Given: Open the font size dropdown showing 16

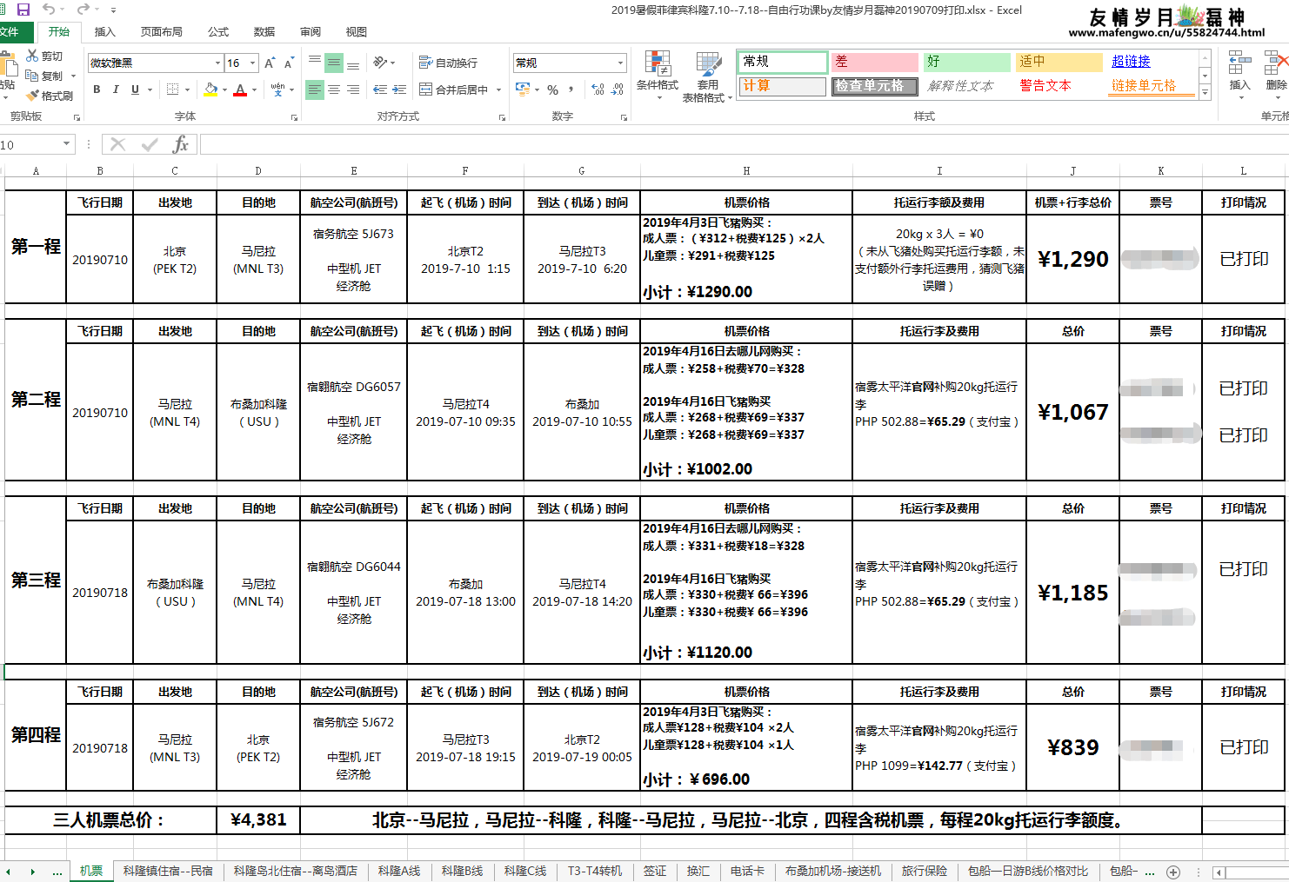Looking at the screenshot, I should coord(252,63).
